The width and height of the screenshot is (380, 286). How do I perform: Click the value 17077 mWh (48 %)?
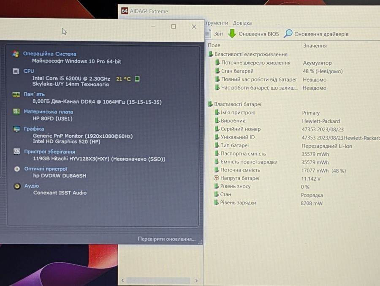[323, 171]
